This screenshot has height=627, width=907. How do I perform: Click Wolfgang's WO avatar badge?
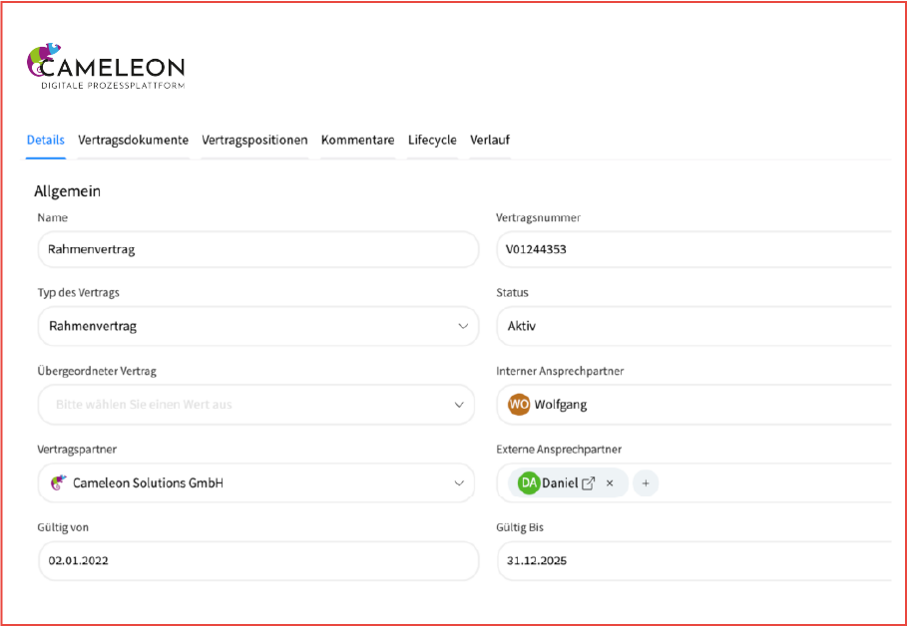point(519,405)
